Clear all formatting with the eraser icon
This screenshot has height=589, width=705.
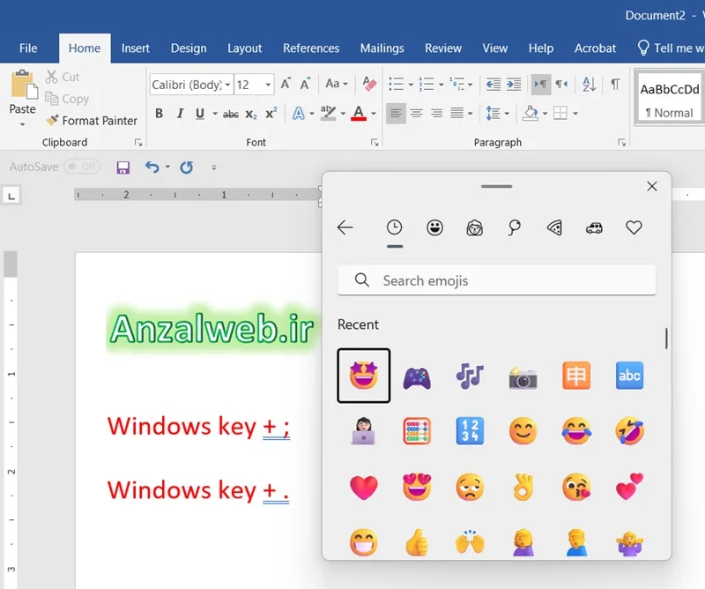click(369, 84)
